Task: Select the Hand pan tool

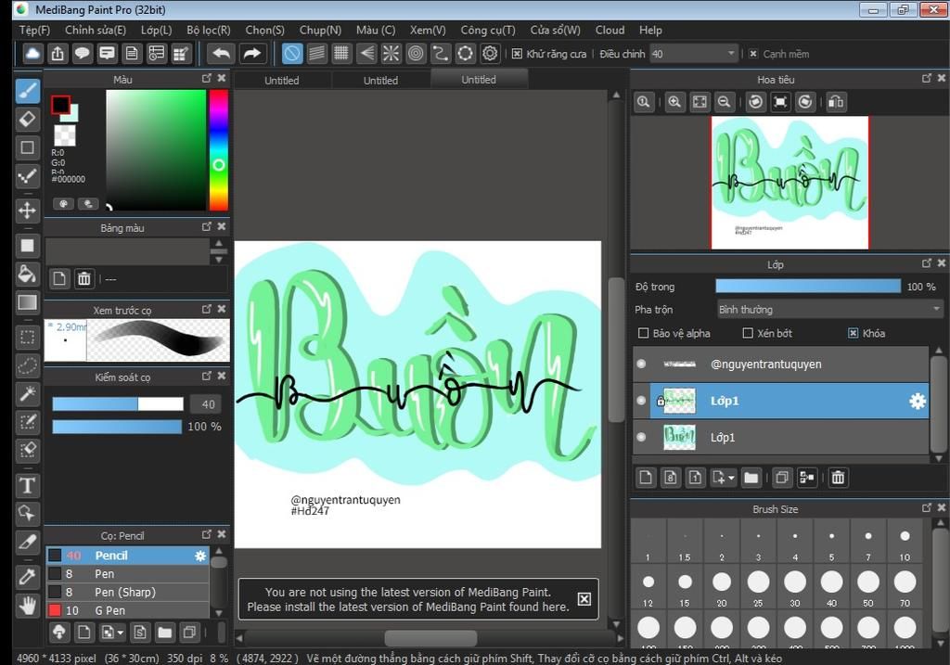Action: pyautogui.click(x=27, y=605)
